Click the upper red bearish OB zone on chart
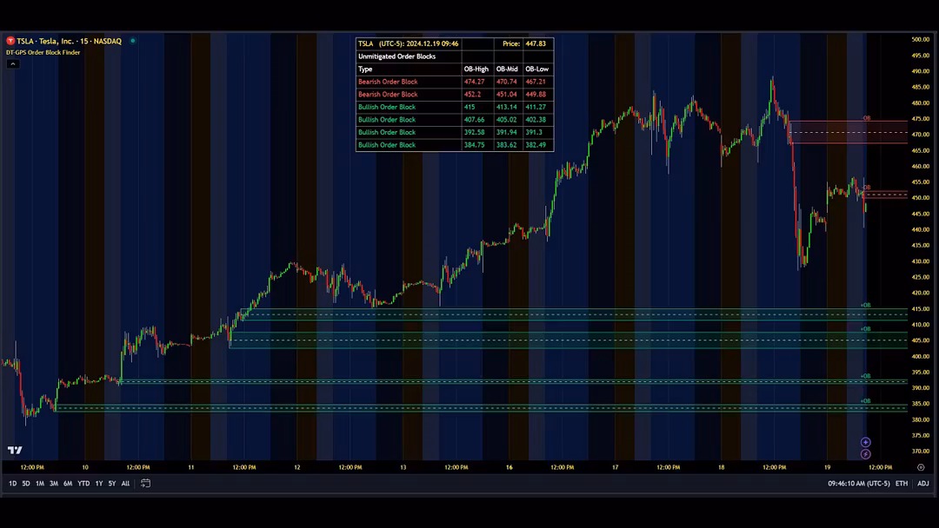Screen dimensions: 939x528 (848, 132)
